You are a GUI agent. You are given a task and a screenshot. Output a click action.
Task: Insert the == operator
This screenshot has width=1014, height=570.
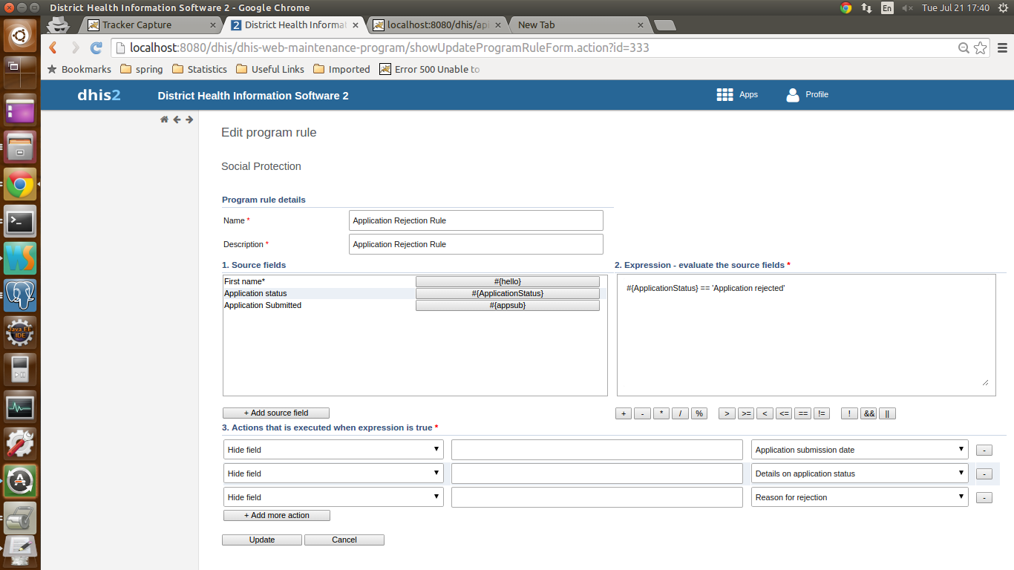[x=802, y=414]
